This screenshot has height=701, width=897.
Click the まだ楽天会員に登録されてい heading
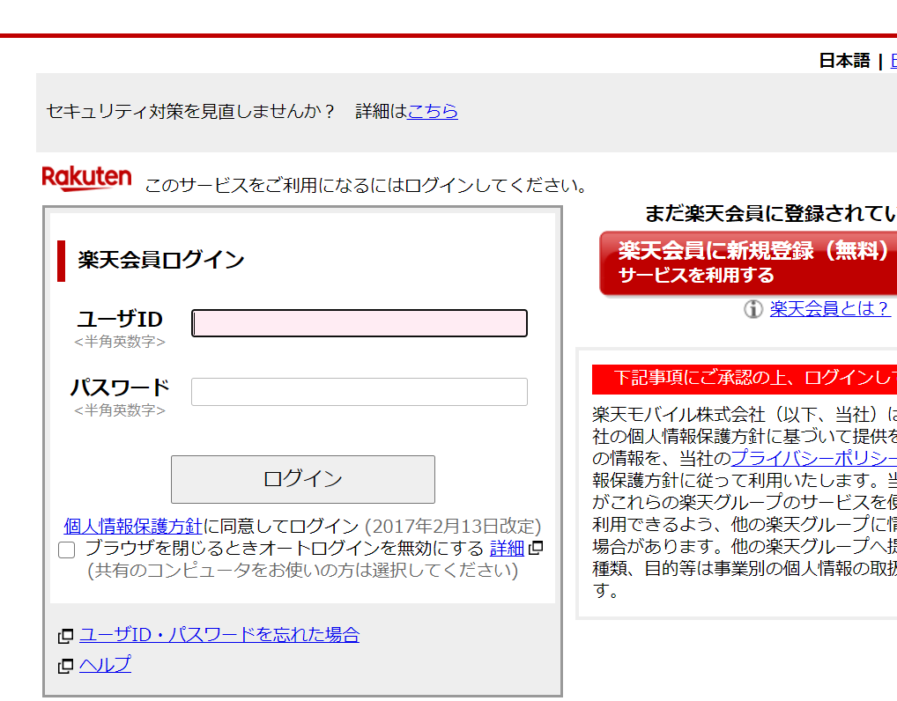(771, 213)
